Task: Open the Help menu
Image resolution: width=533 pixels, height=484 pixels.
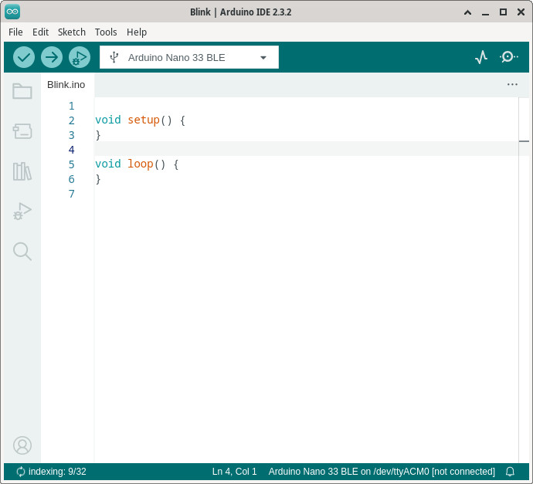Action: point(137,32)
